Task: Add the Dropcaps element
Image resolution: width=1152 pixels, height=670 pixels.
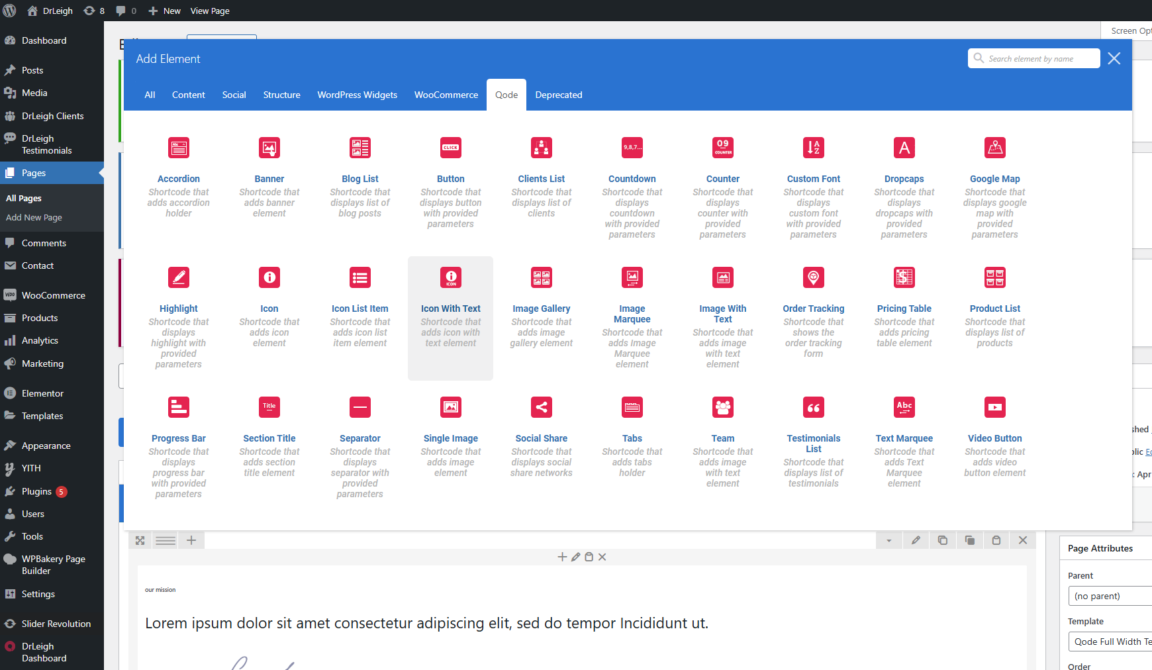Action: (x=904, y=179)
